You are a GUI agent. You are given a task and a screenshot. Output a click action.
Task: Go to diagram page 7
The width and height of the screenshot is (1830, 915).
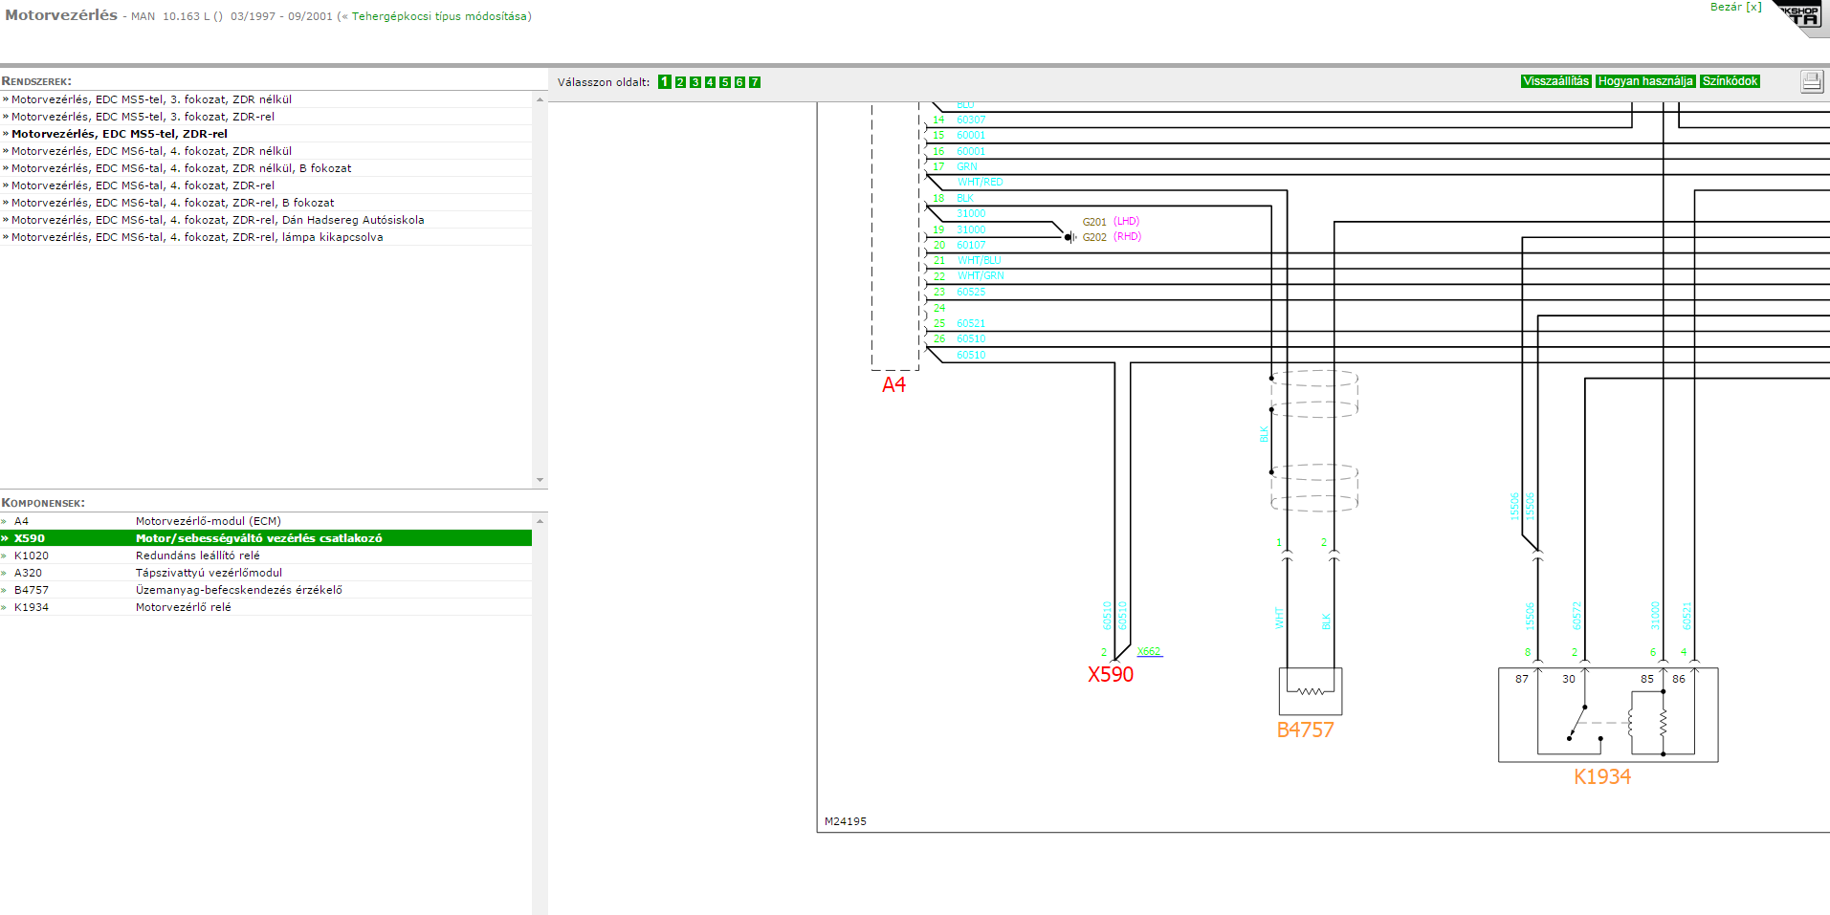[755, 82]
